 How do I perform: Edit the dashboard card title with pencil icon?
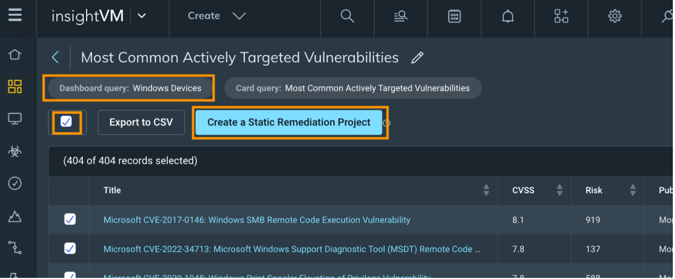417,58
